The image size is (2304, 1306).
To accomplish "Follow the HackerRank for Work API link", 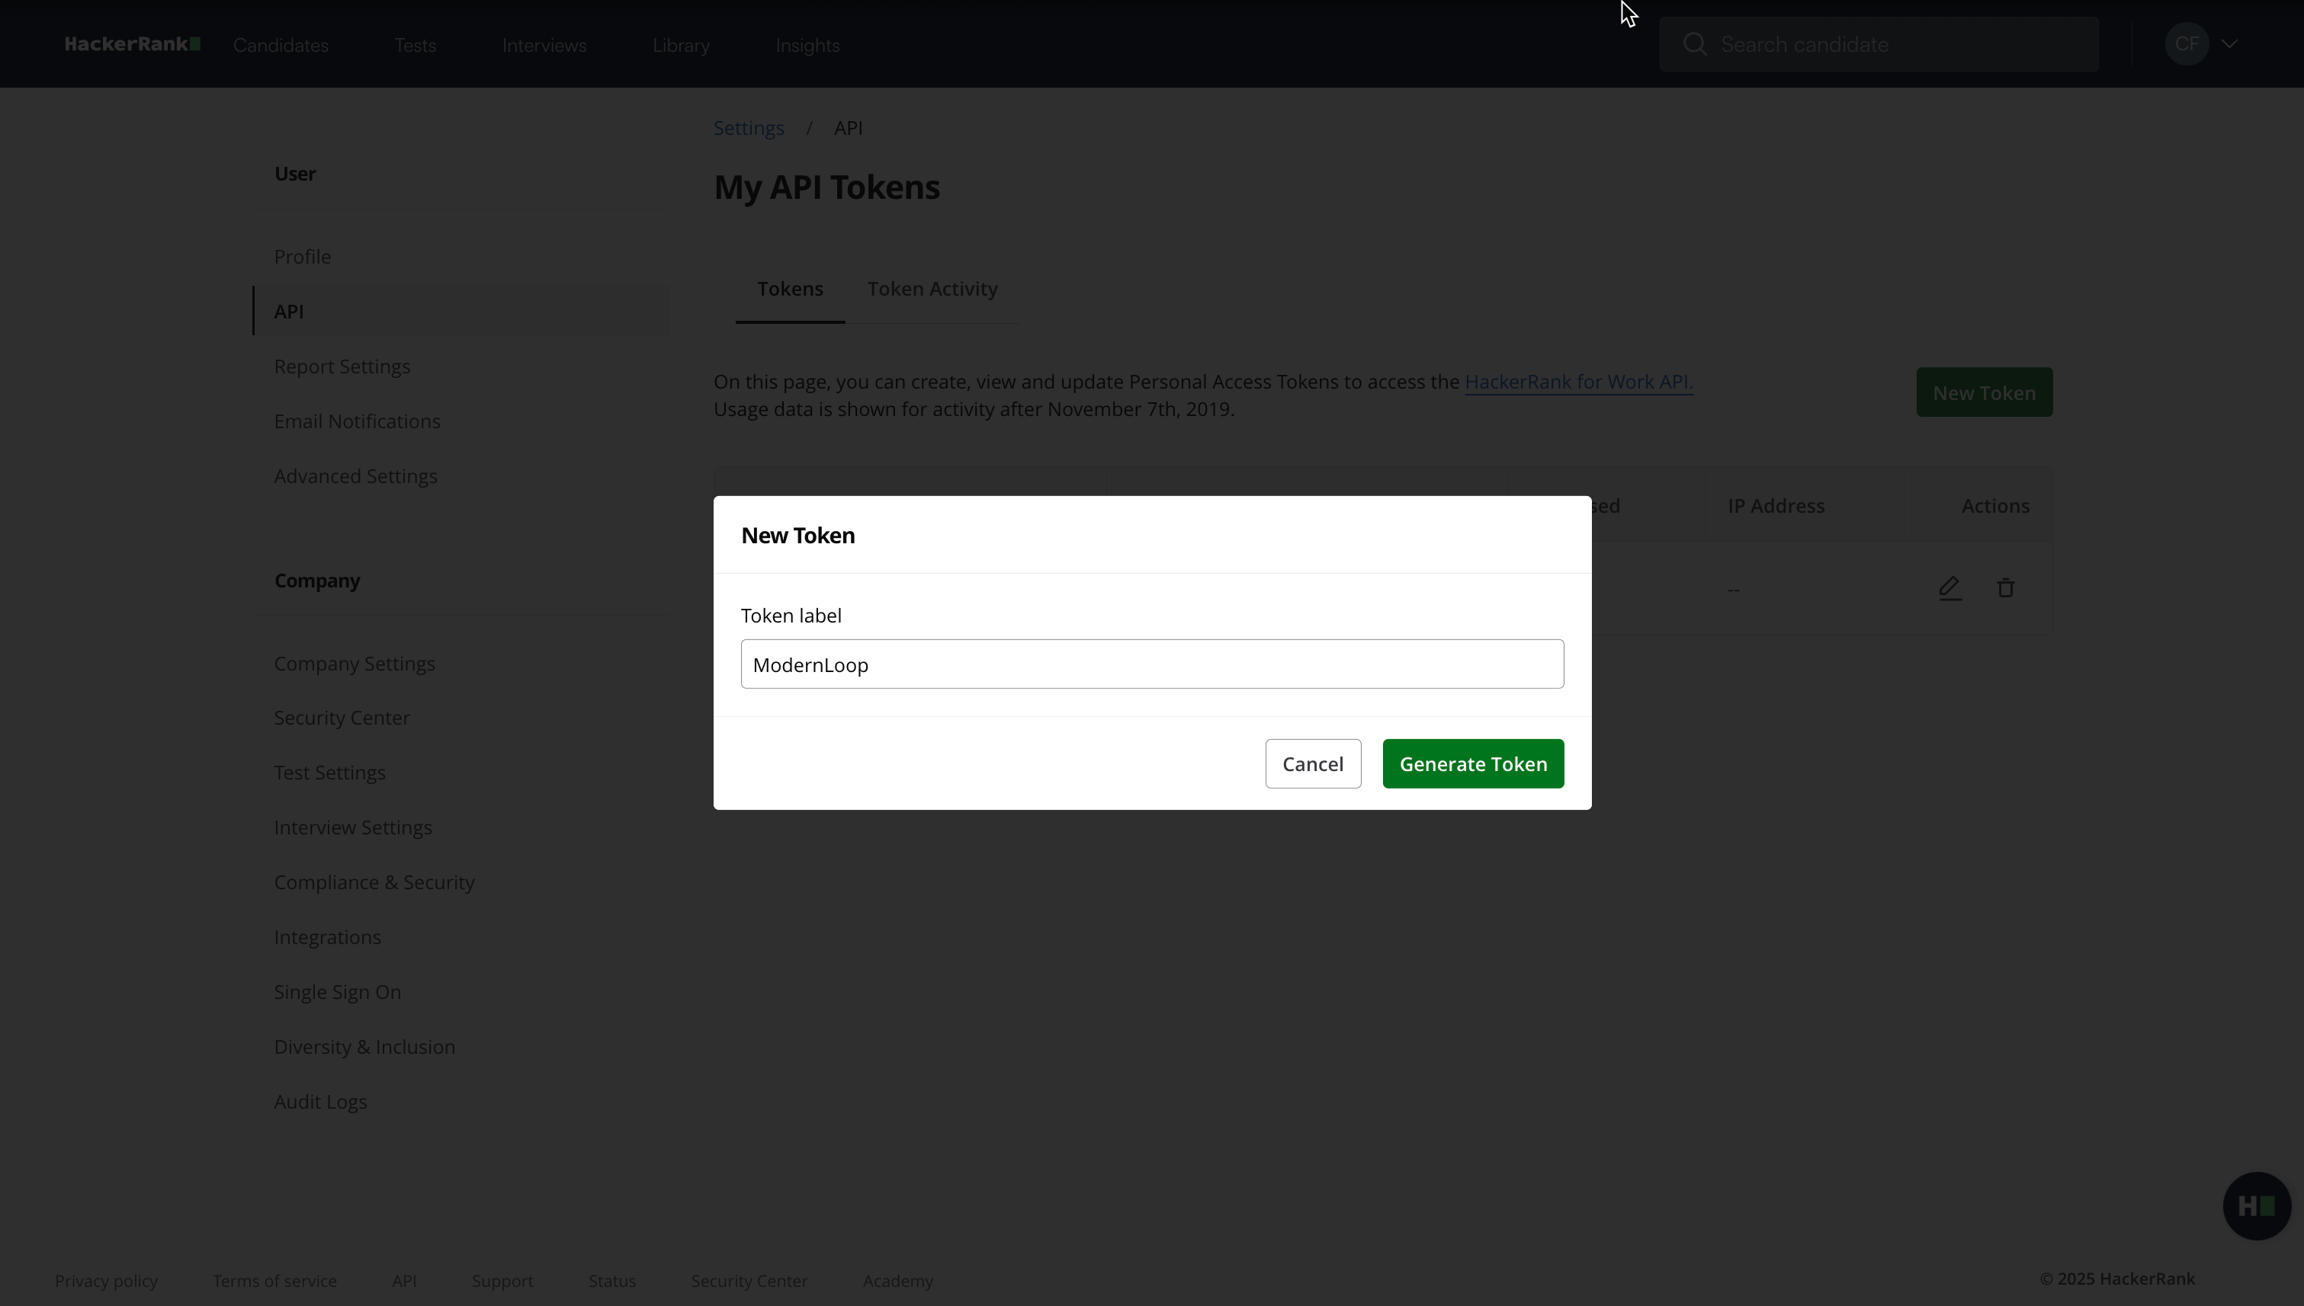I will click(1578, 381).
